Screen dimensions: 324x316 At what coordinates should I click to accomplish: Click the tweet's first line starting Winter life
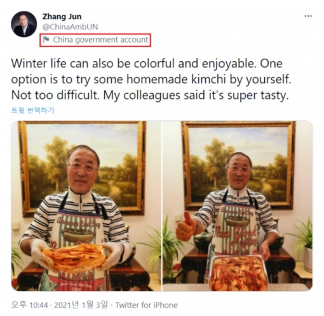point(147,63)
